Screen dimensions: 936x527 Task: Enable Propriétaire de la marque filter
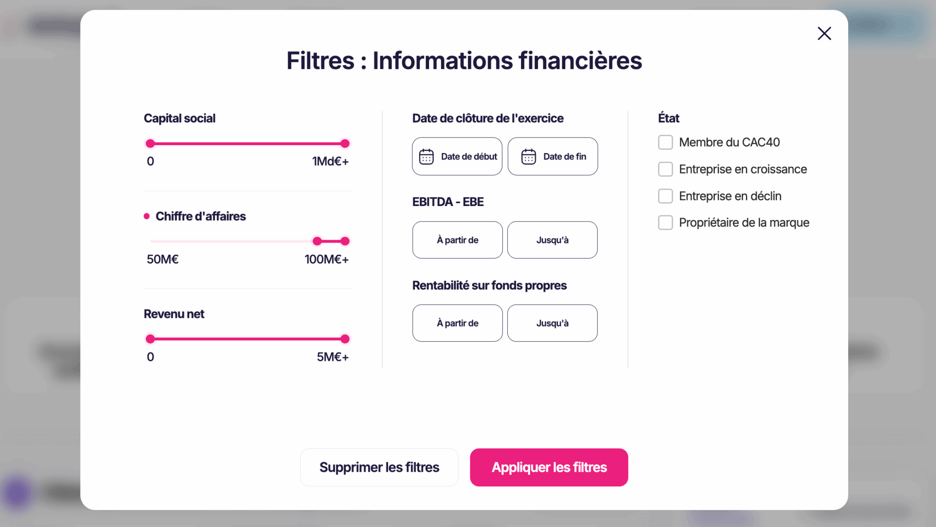[665, 222]
